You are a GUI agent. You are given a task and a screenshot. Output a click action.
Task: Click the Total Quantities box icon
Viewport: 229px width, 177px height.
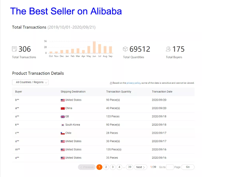click(125, 49)
